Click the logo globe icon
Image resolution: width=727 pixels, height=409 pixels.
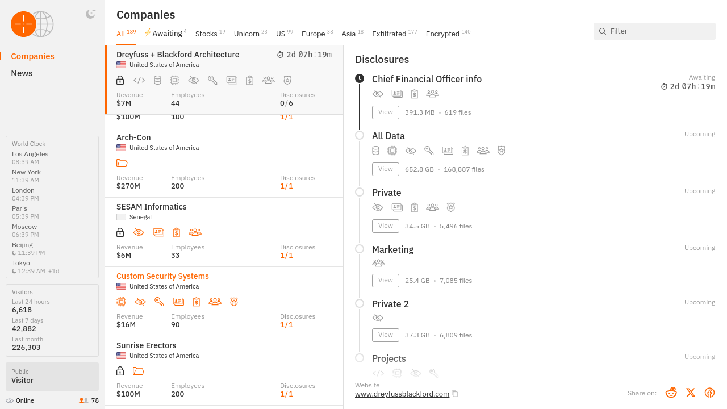[x=42, y=24]
